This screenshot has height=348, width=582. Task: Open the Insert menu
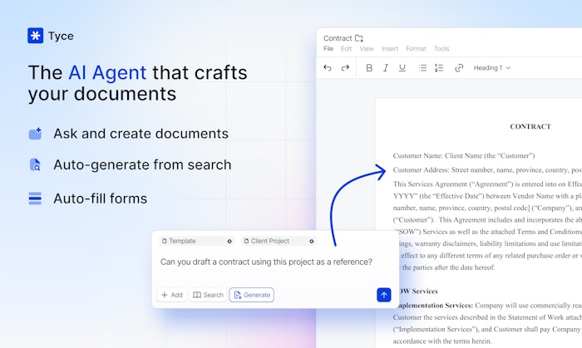click(390, 48)
